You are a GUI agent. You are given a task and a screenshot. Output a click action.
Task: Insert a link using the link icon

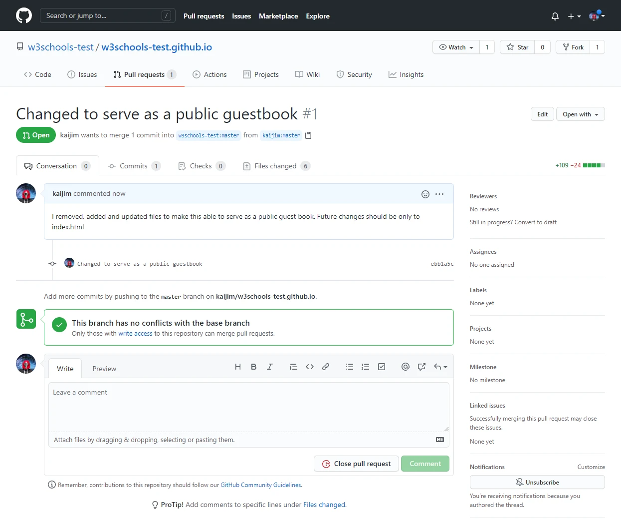pos(326,367)
